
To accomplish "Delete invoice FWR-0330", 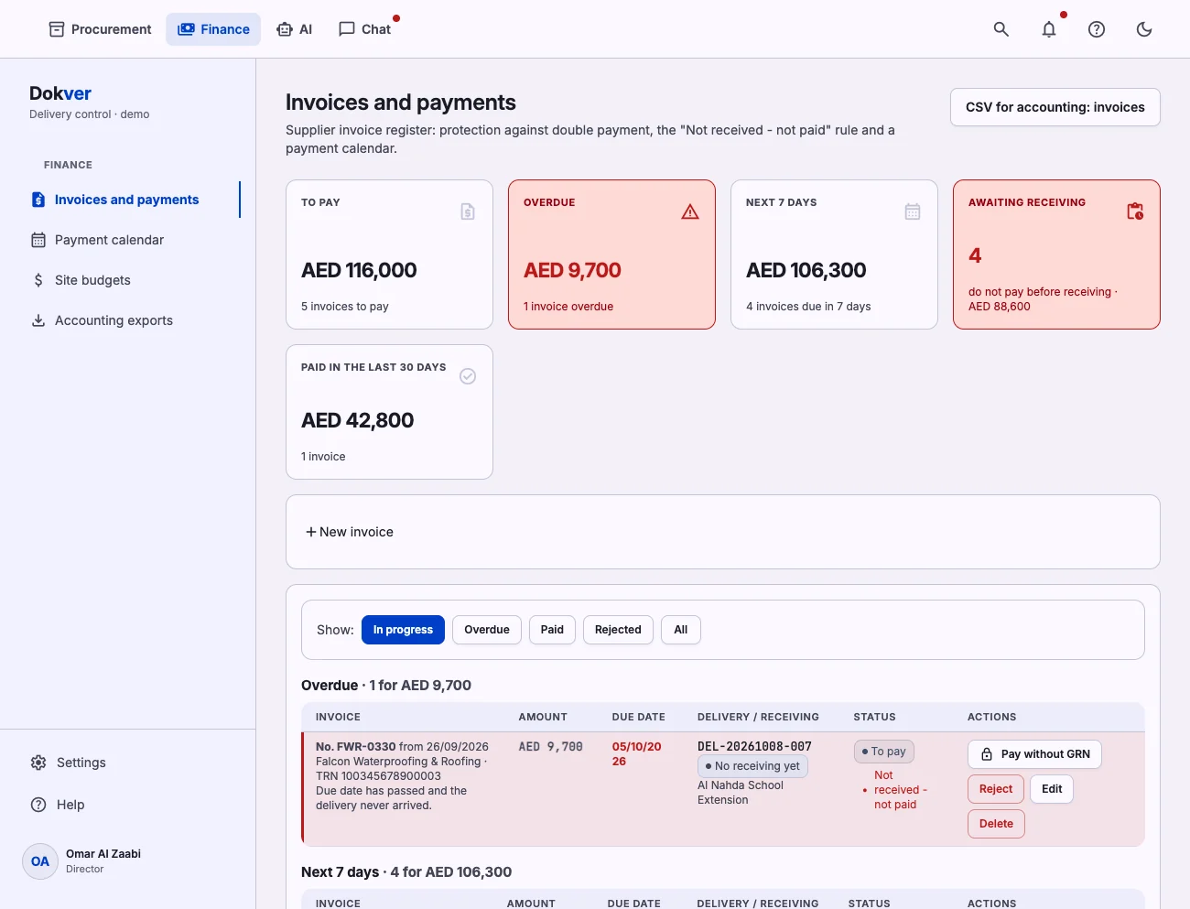I will coord(996,824).
